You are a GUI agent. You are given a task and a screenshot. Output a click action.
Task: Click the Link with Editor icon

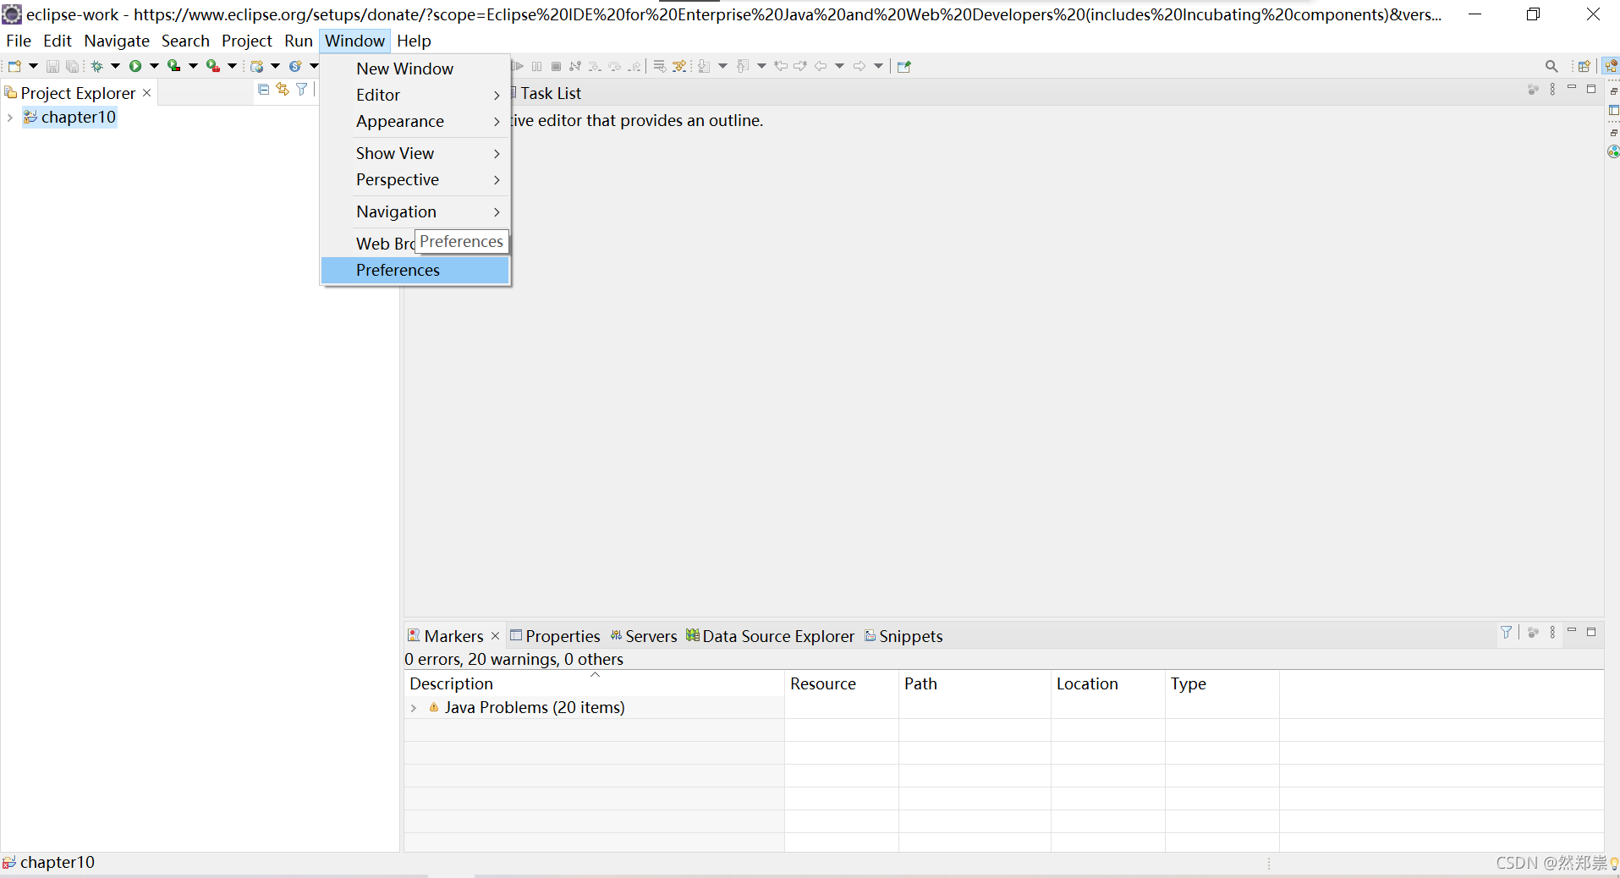pyautogui.click(x=282, y=89)
